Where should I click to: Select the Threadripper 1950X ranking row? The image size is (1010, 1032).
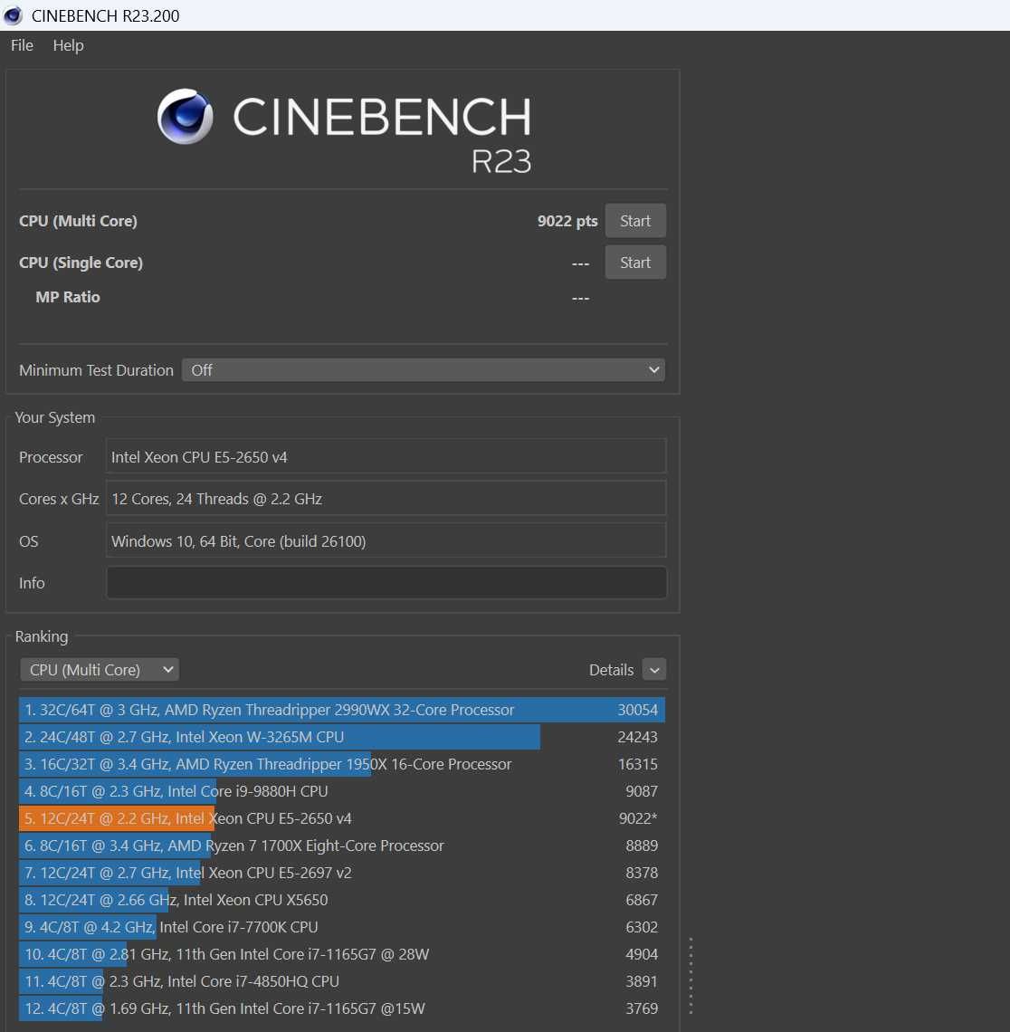[x=341, y=764]
